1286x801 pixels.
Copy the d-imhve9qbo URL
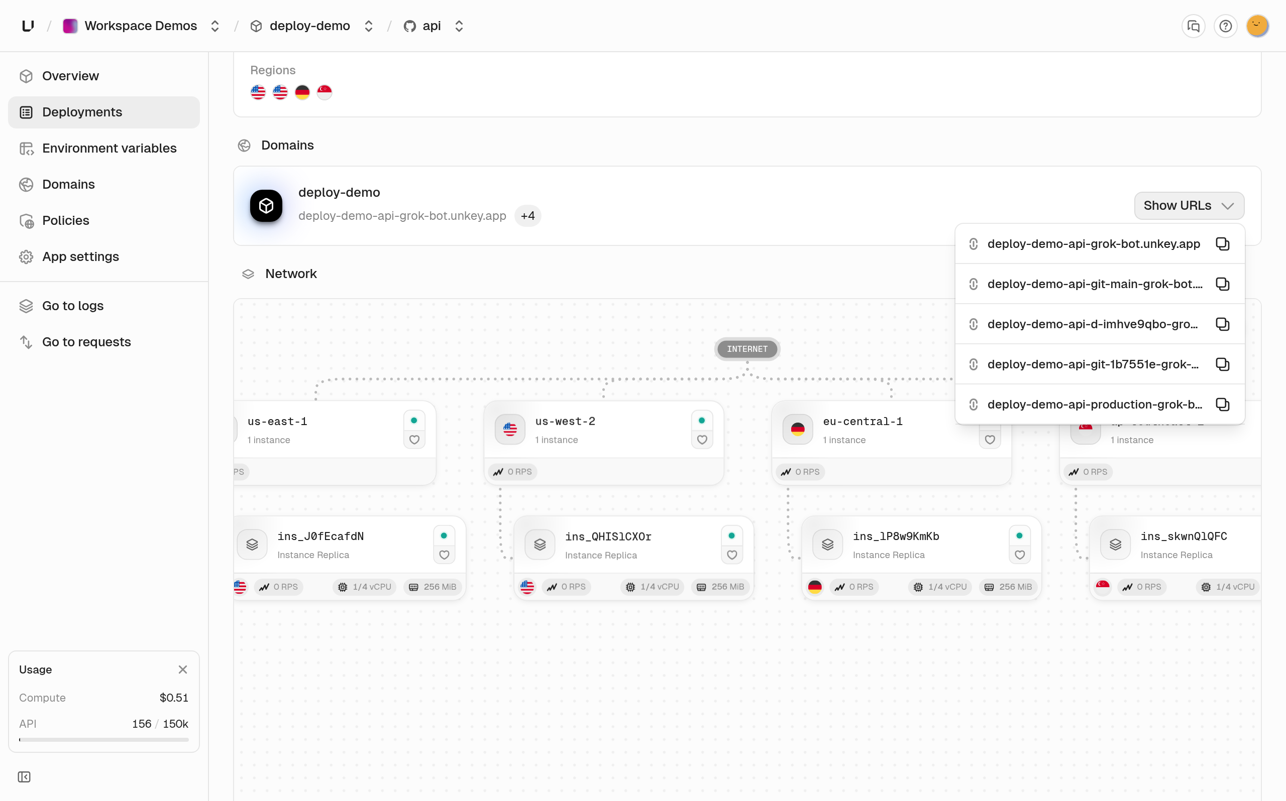tap(1222, 324)
